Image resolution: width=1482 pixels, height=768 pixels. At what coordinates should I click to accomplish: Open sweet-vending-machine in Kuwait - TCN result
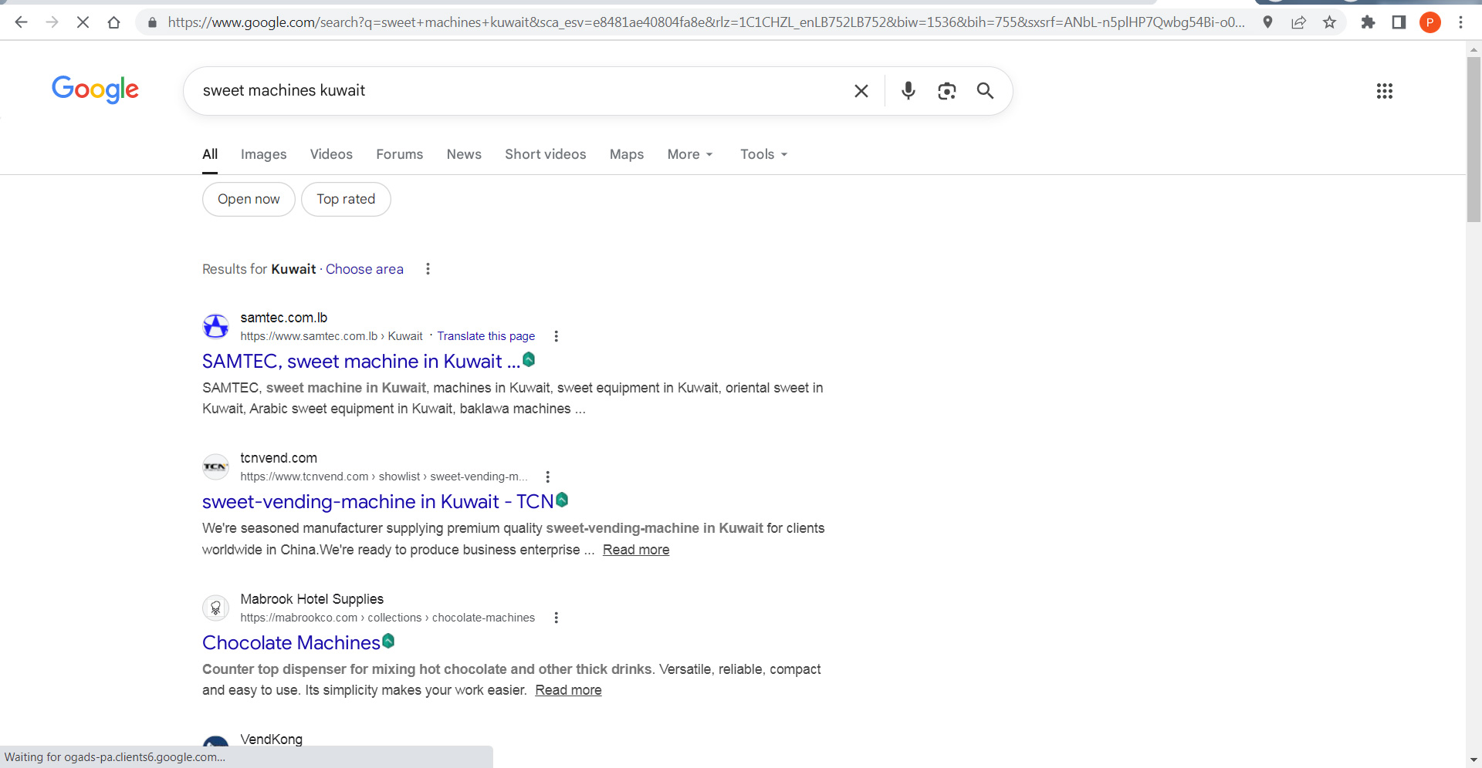coord(378,501)
